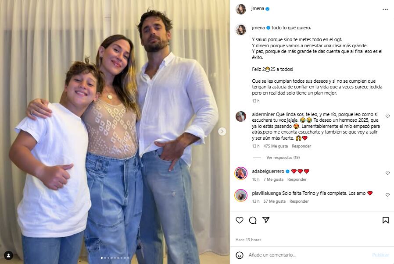View the 475 Me gusta count
Viewport: 394px width, 264px height.
click(276, 146)
